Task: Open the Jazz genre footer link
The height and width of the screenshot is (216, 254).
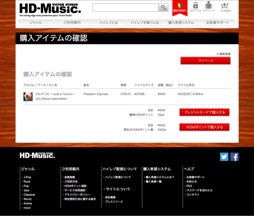Action: (x=27, y=190)
